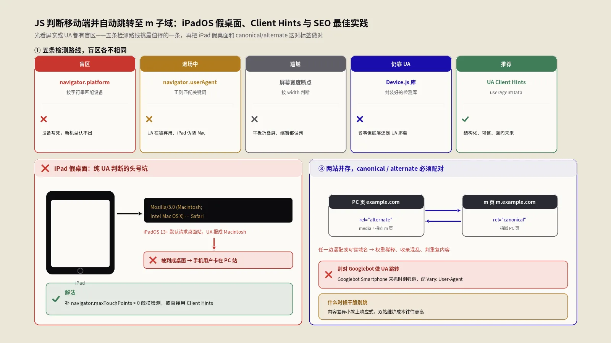Screen dimensions: 611x343
Task: Click the red X icon under navigator.platform
Action: [x=44, y=119]
